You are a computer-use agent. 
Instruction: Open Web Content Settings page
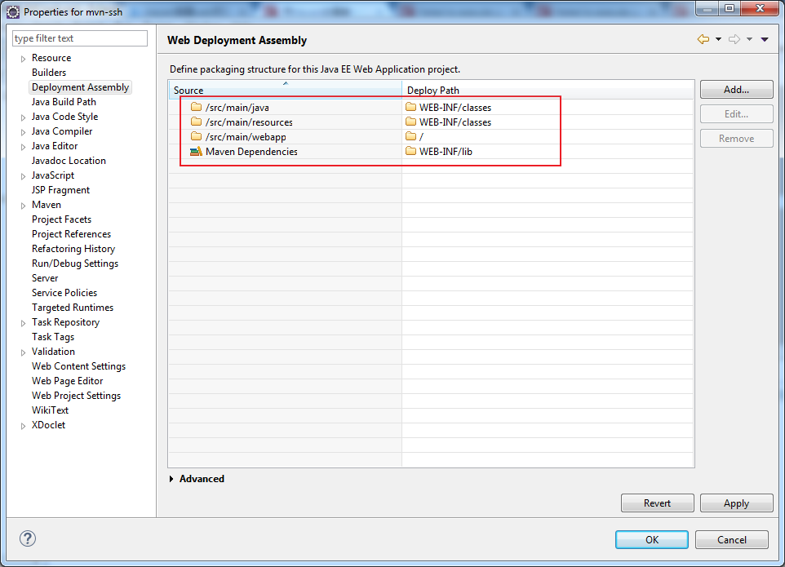pos(78,366)
